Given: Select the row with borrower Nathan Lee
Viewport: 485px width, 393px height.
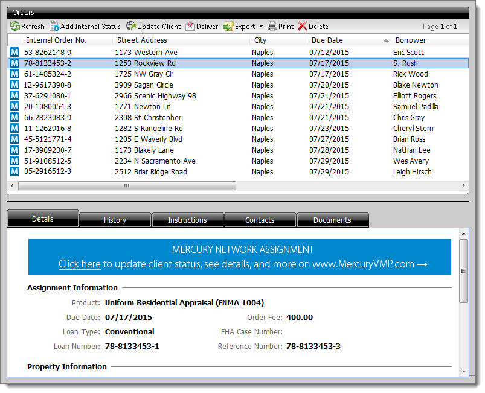Looking at the screenshot, I should pyautogui.click(x=238, y=150).
